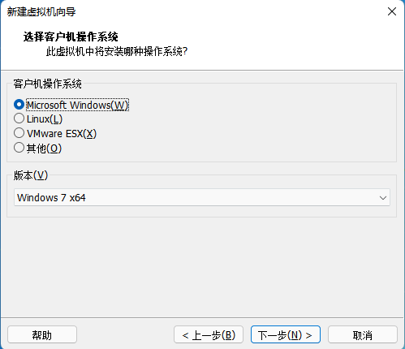Select the 其他(O) radio circle

coord(19,148)
